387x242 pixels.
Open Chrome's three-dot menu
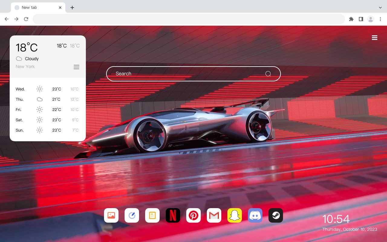(380, 19)
